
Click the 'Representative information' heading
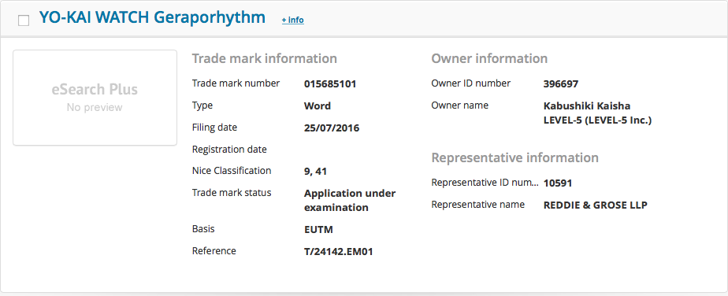click(515, 157)
